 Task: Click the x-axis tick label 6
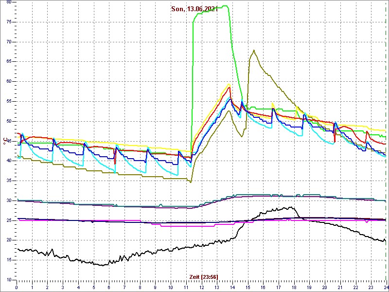click(109, 288)
